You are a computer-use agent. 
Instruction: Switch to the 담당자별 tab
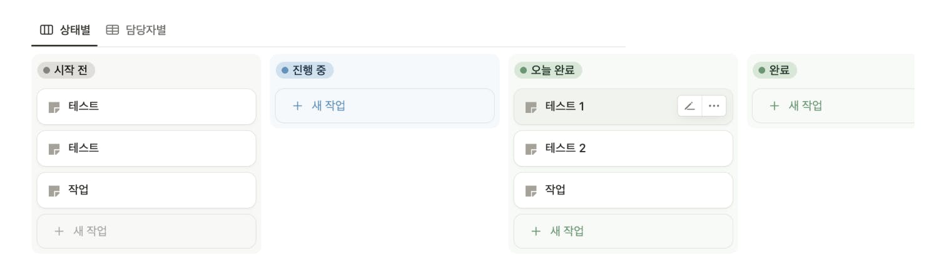pos(136,30)
